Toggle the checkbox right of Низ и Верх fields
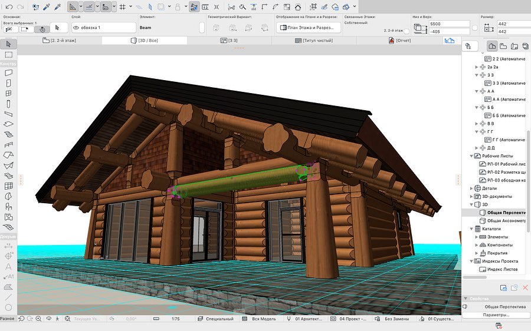531x331 pixels. [x=474, y=28]
